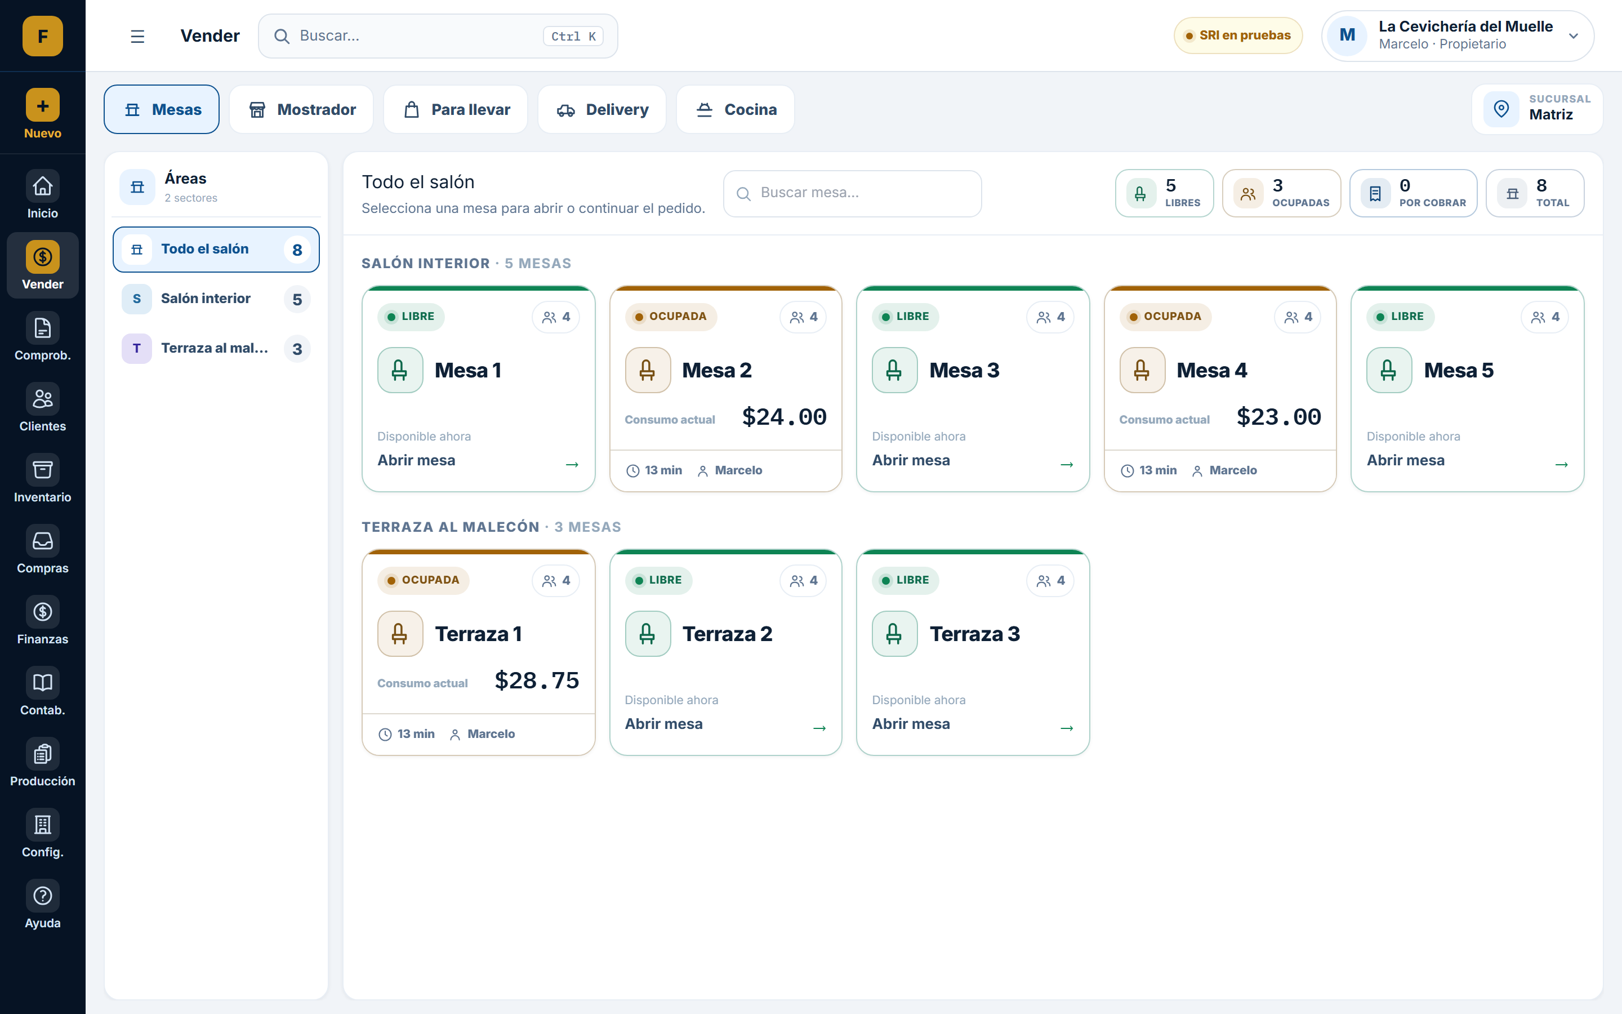
Task: Open Inventario from sidebar
Action: [42, 479]
